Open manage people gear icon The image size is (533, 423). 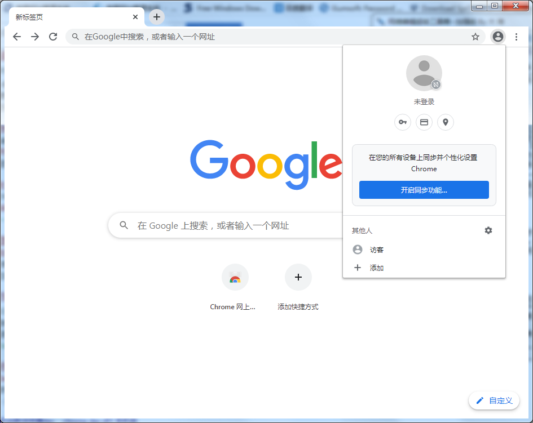pyautogui.click(x=488, y=230)
